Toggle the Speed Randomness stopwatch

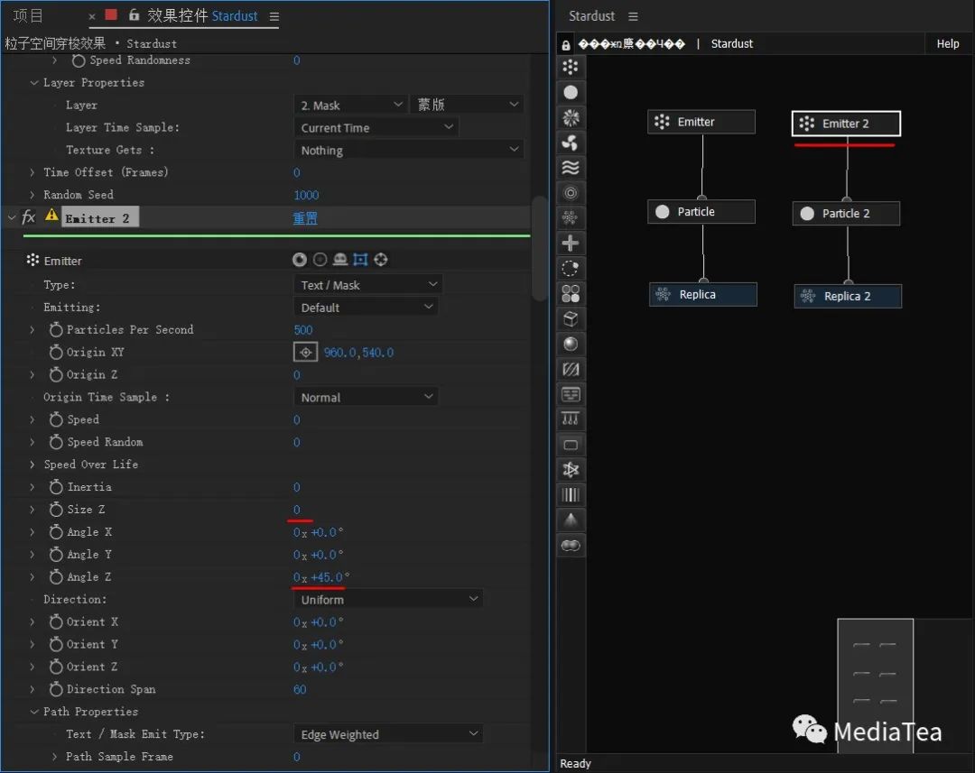pyautogui.click(x=79, y=60)
